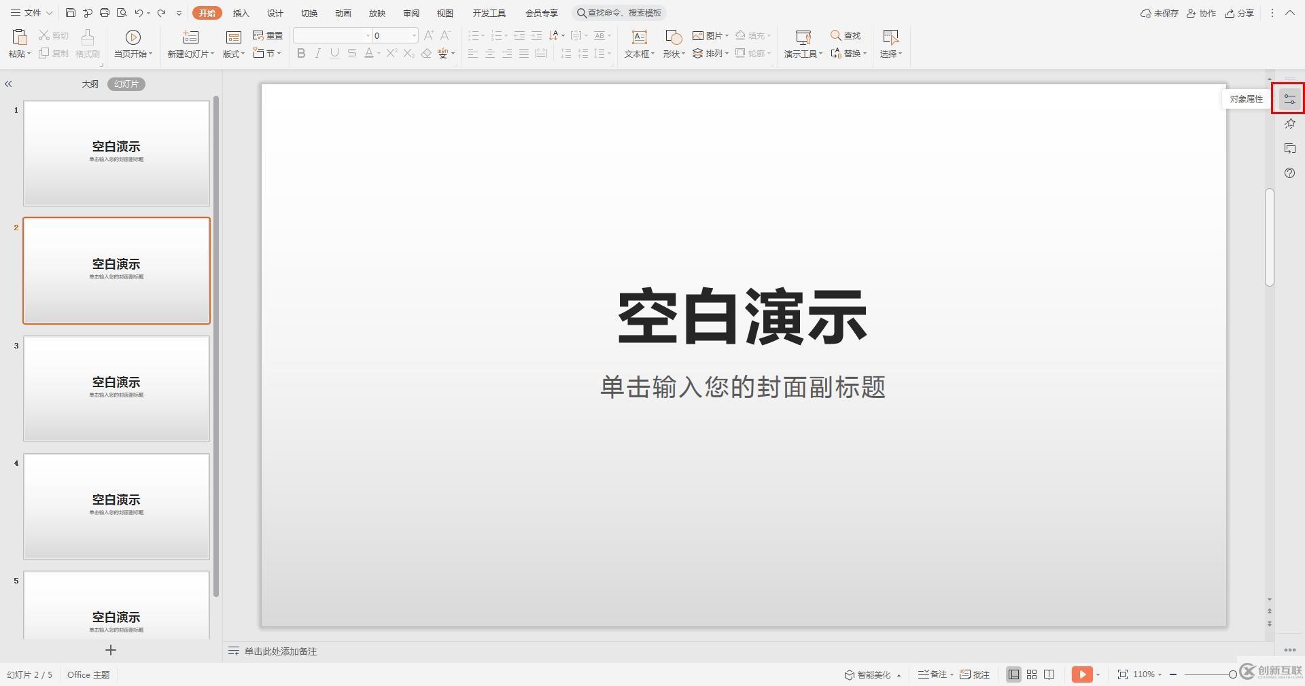This screenshot has width=1305, height=686.
Task: Click fit slide to window icon
Action: click(x=1123, y=674)
